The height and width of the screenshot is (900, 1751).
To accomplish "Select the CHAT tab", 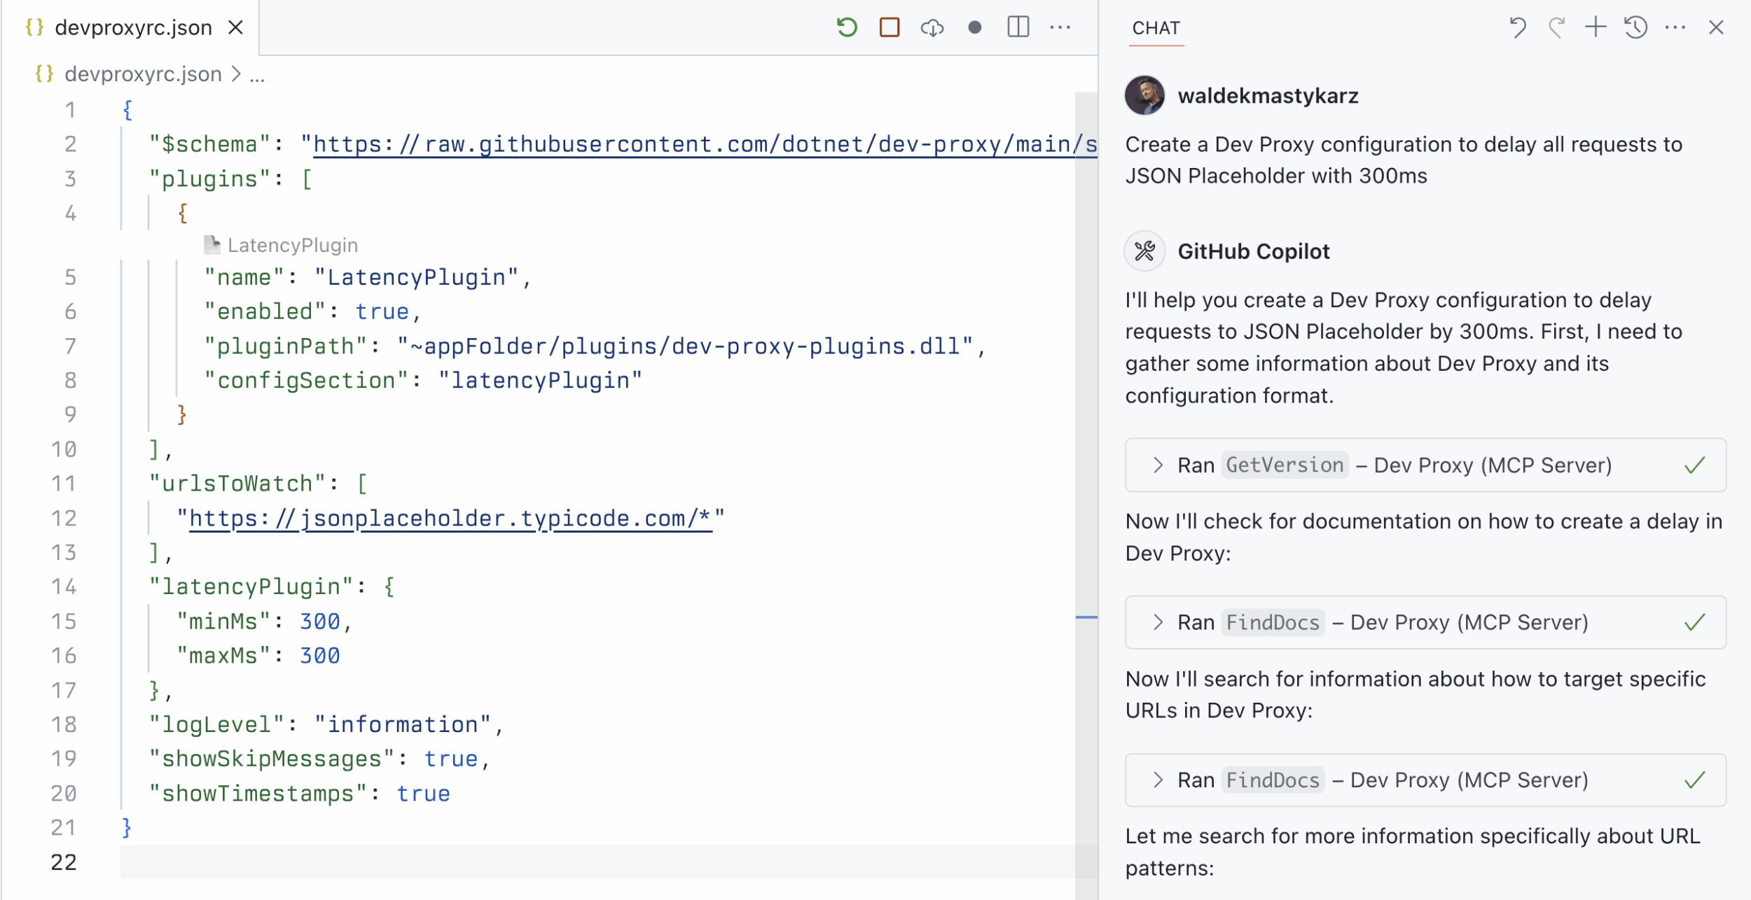I will pyautogui.click(x=1156, y=28).
